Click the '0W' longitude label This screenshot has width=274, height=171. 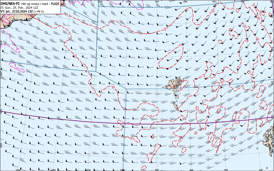click(271, 1)
